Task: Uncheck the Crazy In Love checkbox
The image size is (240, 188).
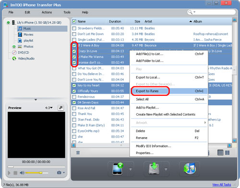Action: tap(74, 51)
